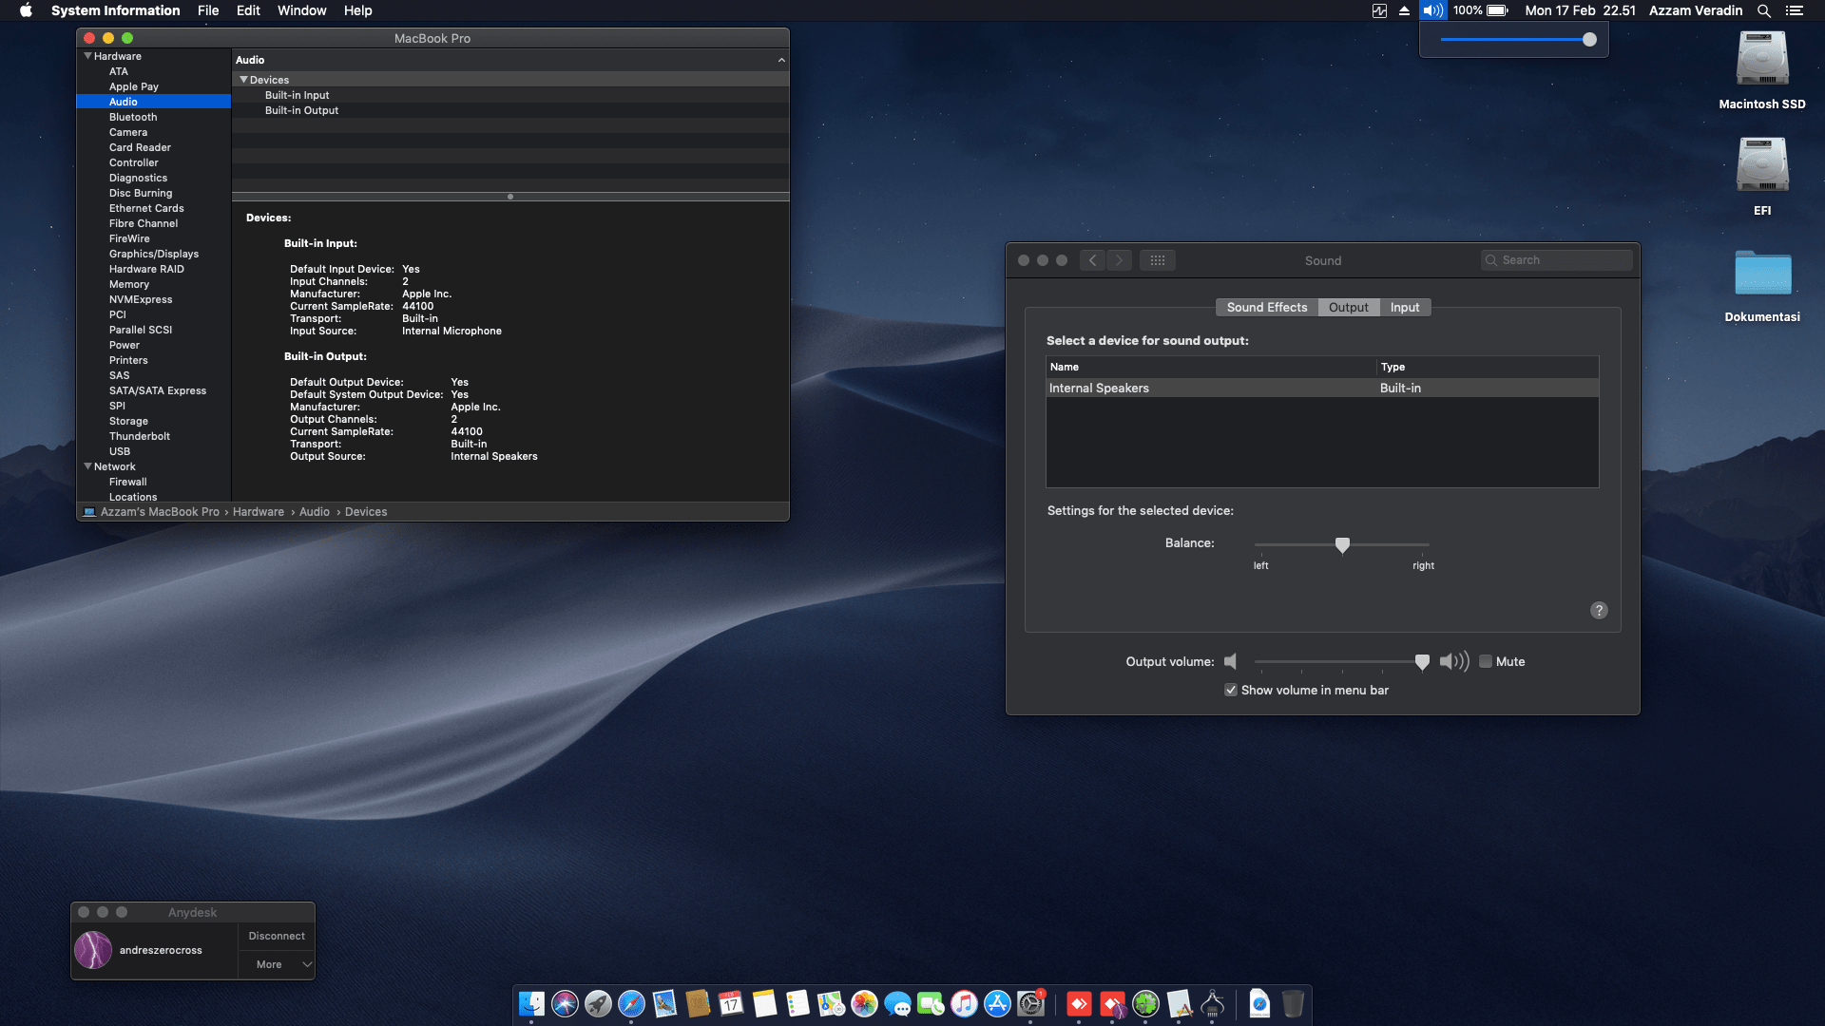Select Graphics/Displays in sidebar
This screenshot has height=1026, width=1825.
153,254
